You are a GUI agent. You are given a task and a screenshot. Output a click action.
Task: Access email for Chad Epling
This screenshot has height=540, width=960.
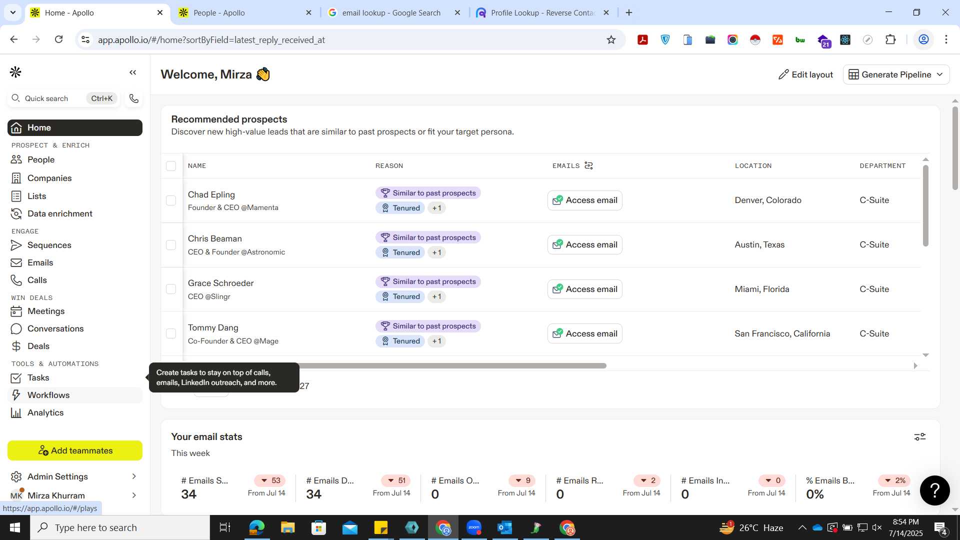click(584, 200)
